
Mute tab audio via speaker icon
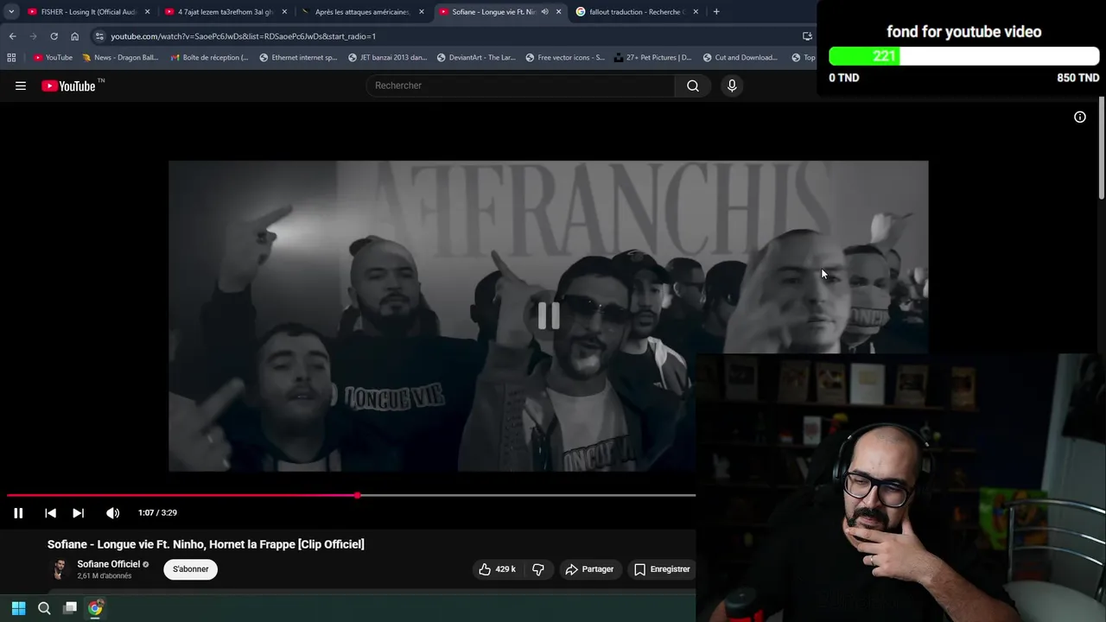(x=544, y=12)
